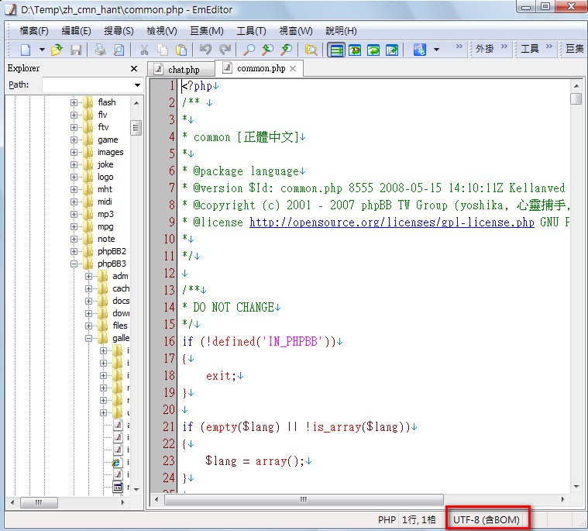Click the 工具 toolbar label

tap(530, 49)
